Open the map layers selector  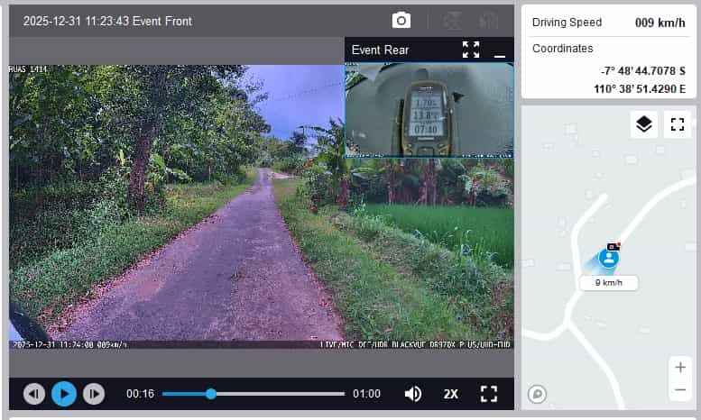pos(643,124)
